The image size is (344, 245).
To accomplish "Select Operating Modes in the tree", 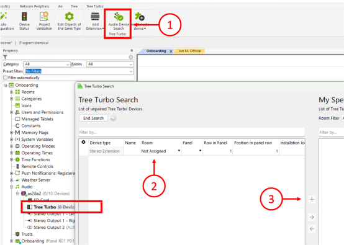I will click(x=38, y=146).
